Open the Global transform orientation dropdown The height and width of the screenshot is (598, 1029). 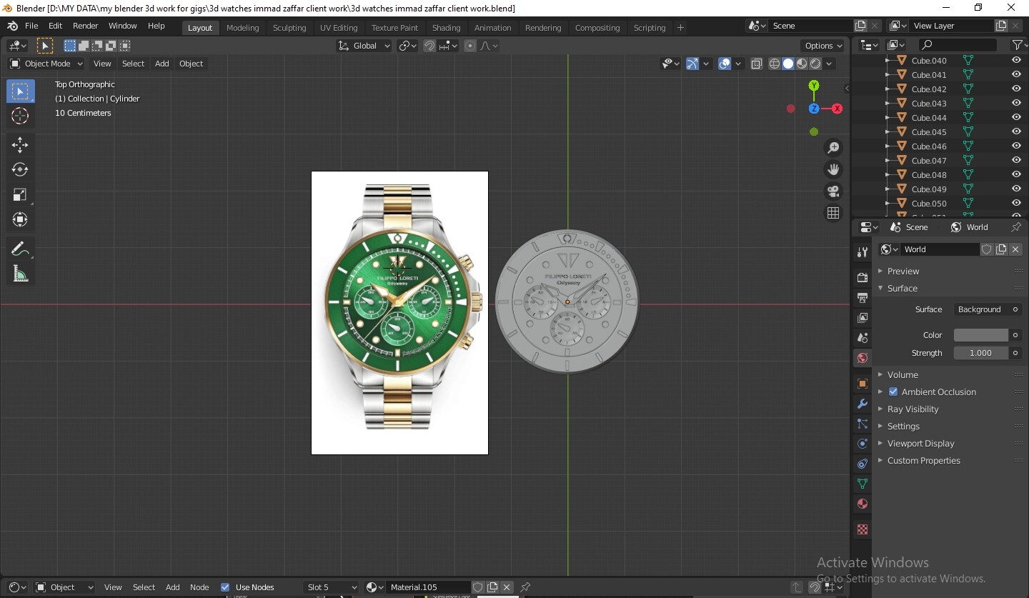[364, 46]
